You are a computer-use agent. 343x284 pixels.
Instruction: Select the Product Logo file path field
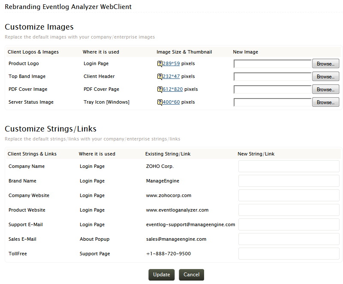coord(272,64)
